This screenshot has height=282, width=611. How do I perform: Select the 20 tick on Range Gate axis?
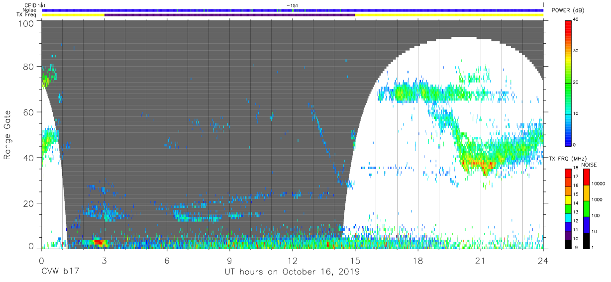pos(29,204)
